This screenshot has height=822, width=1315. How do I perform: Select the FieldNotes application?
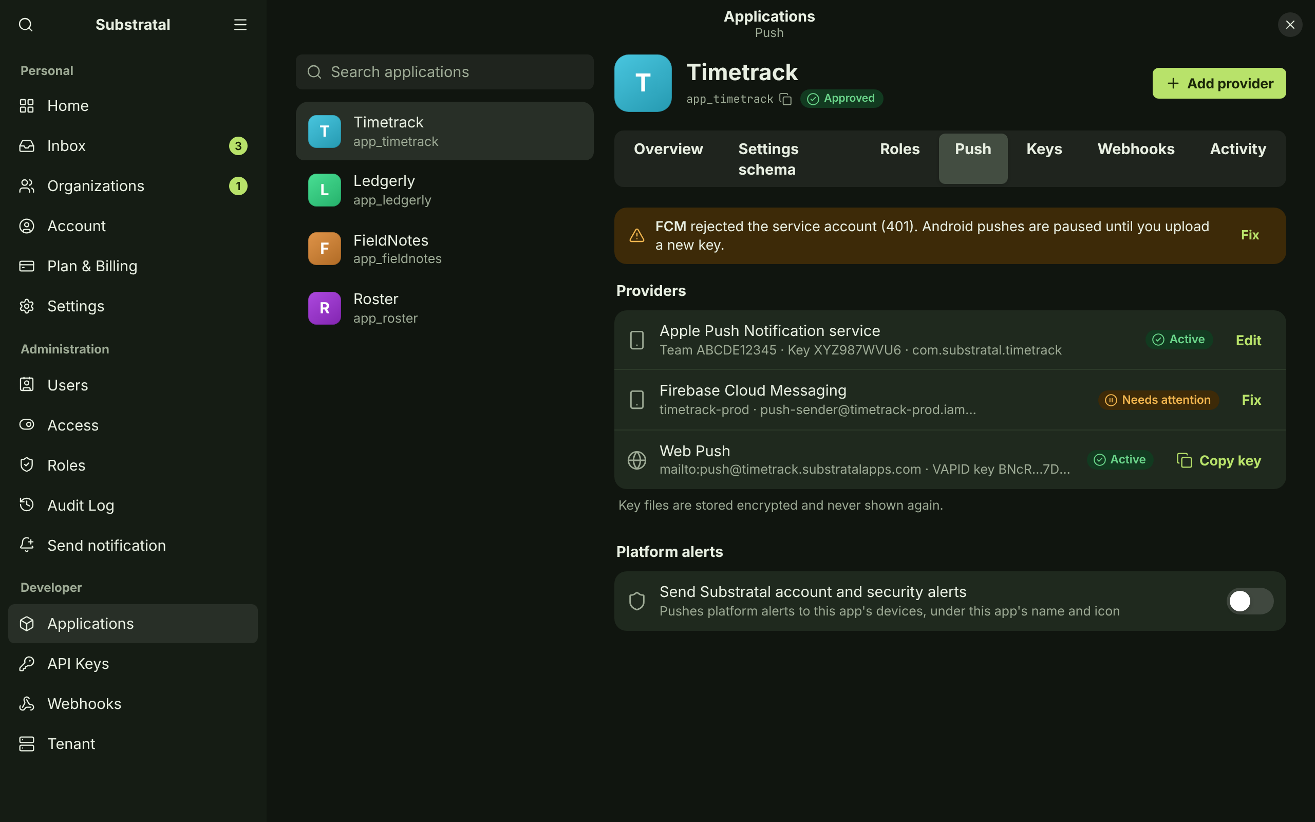point(444,249)
